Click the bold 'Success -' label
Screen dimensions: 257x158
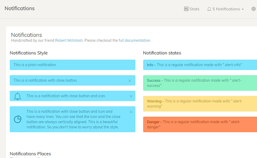coord(155,80)
